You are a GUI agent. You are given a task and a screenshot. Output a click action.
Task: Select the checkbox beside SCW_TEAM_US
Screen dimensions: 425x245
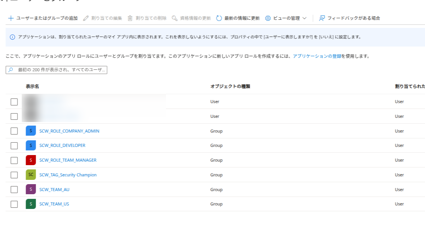(x=14, y=204)
